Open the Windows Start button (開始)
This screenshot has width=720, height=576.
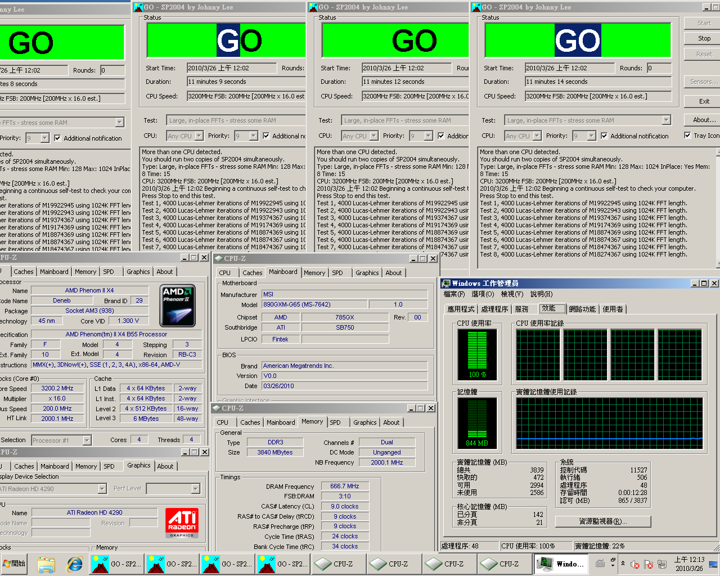click(x=15, y=564)
